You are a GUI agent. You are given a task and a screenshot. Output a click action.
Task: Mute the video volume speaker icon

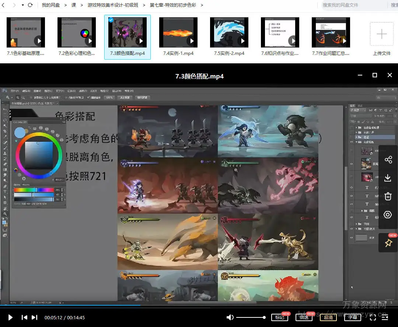[x=230, y=317]
